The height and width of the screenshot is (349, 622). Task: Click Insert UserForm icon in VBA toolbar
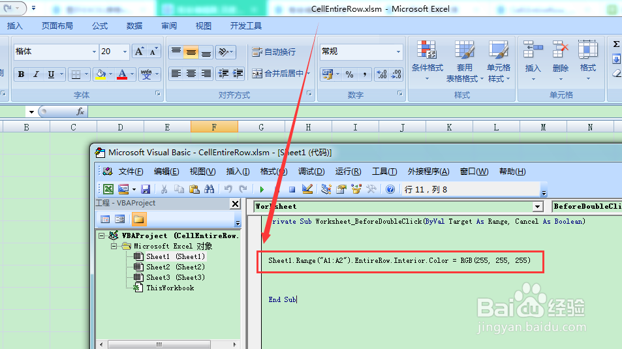123,189
